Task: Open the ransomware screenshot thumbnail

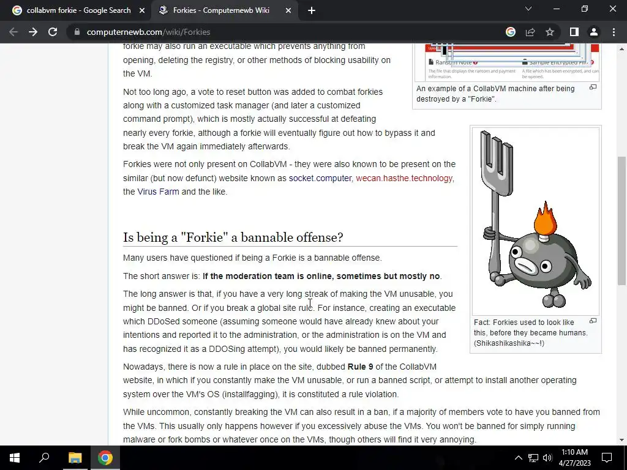Action: coord(506,63)
